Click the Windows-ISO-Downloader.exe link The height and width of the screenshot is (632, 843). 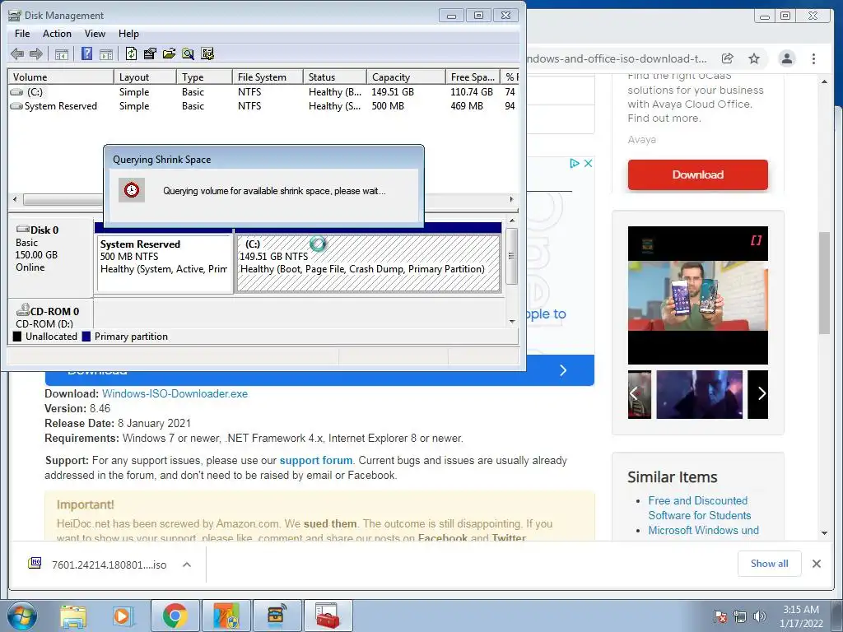175,393
